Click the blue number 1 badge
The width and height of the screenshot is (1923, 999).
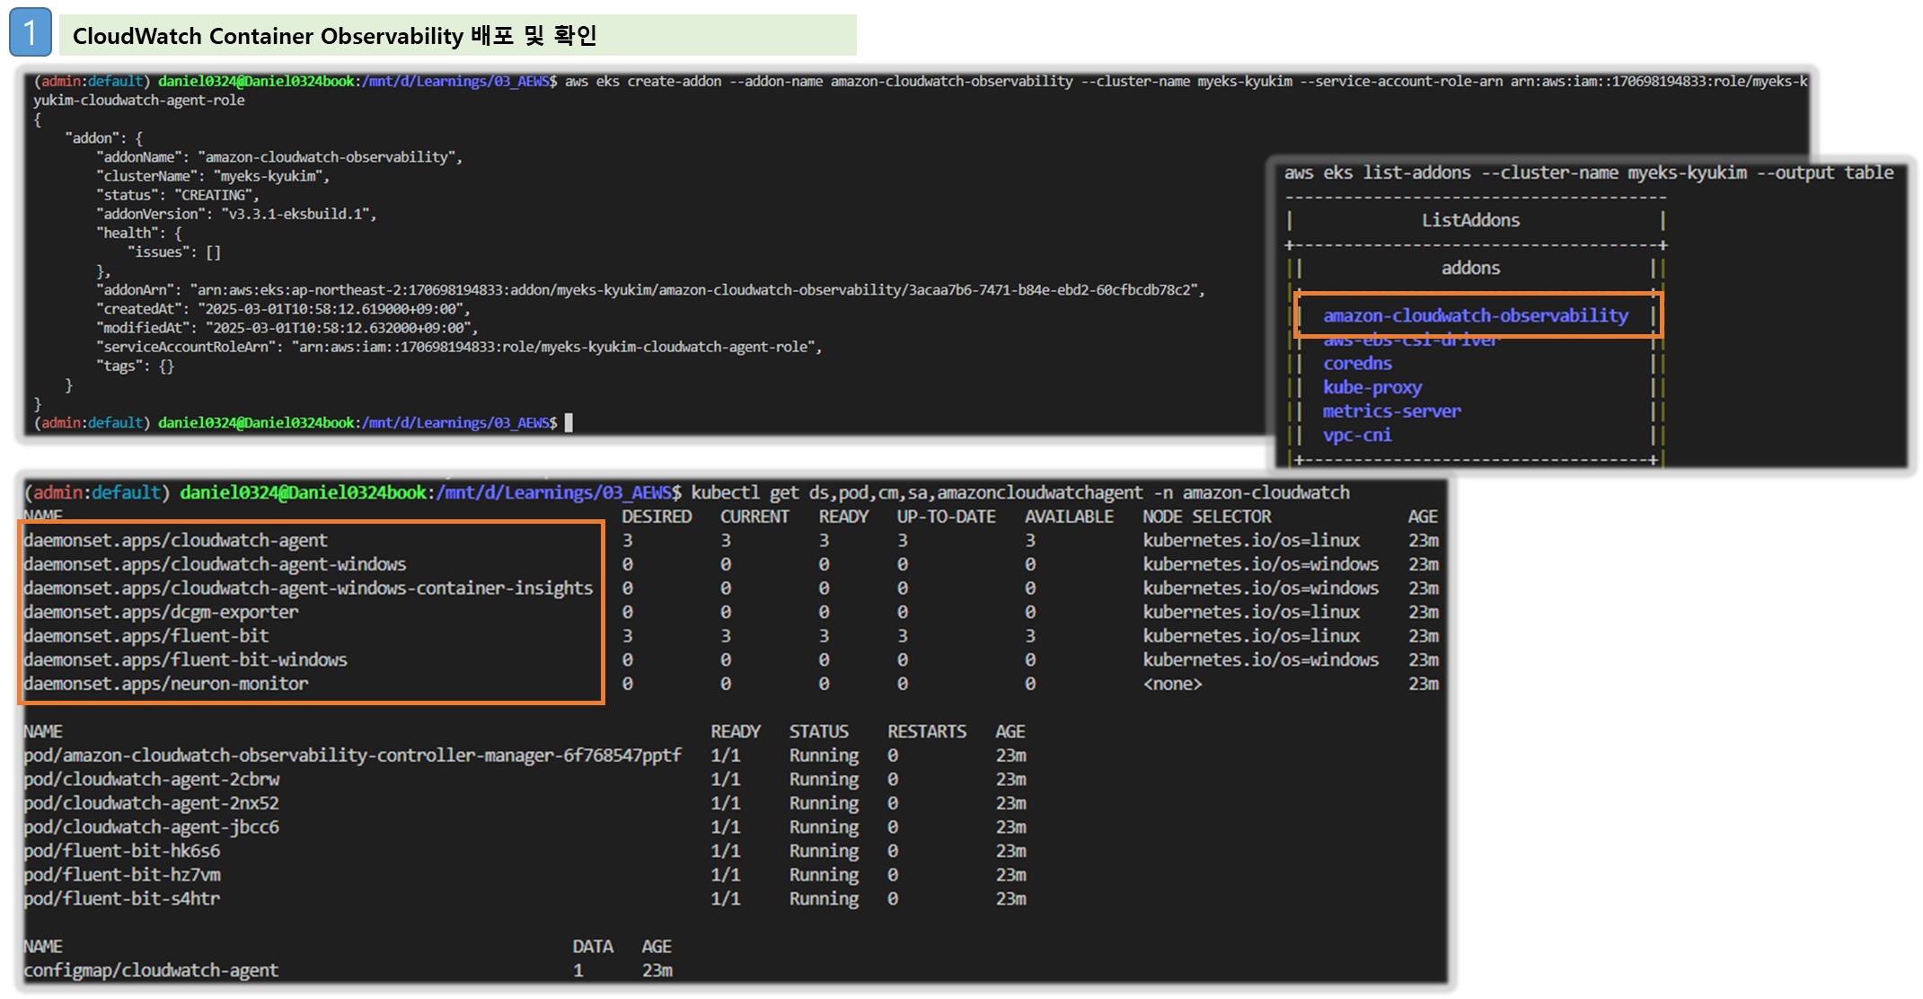31,33
